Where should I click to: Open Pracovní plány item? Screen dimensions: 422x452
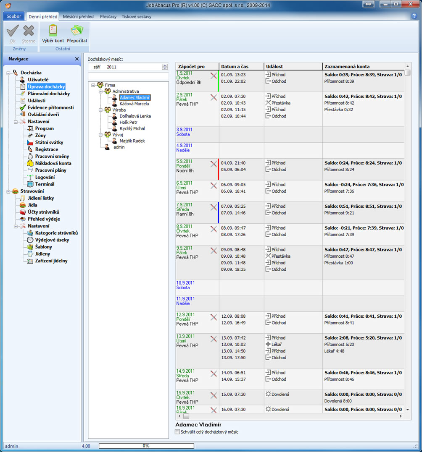click(x=50, y=170)
